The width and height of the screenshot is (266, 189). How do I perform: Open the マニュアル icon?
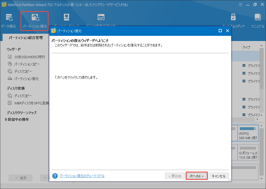pyautogui.click(x=258, y=21)
